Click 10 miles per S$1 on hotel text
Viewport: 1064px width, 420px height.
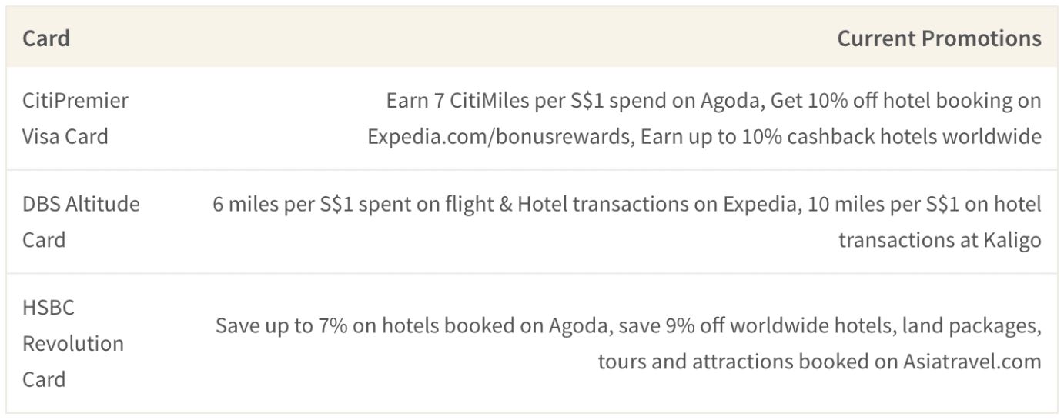coord(921,205)
